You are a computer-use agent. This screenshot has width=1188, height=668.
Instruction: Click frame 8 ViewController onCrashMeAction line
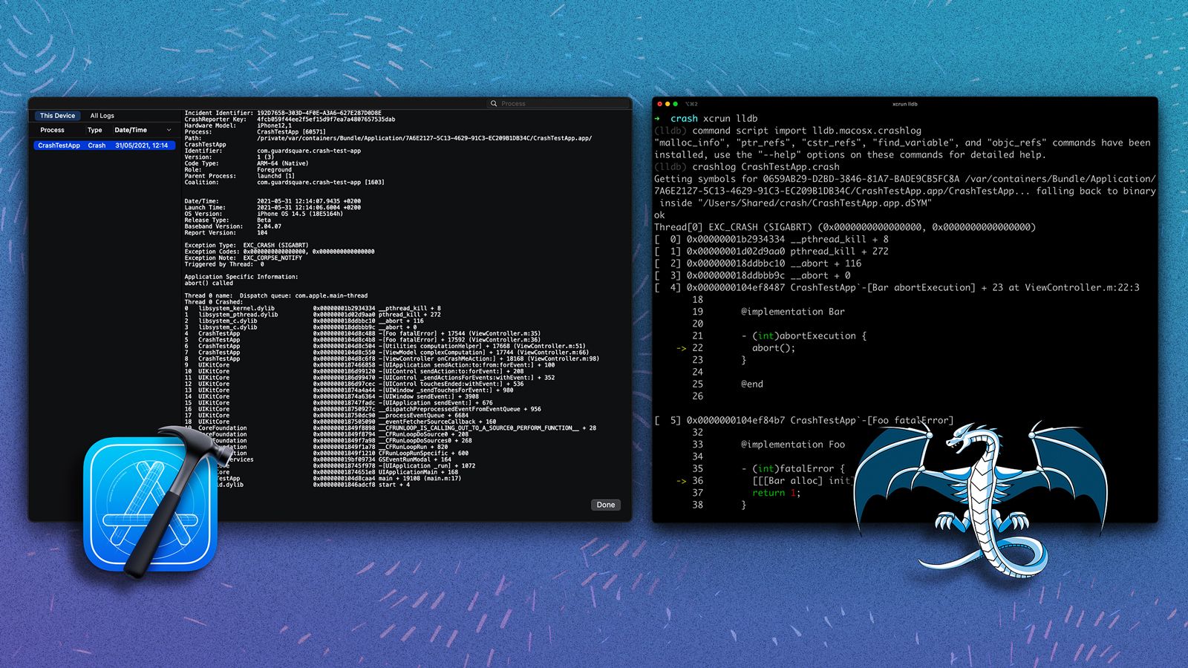tap(391, 358)
